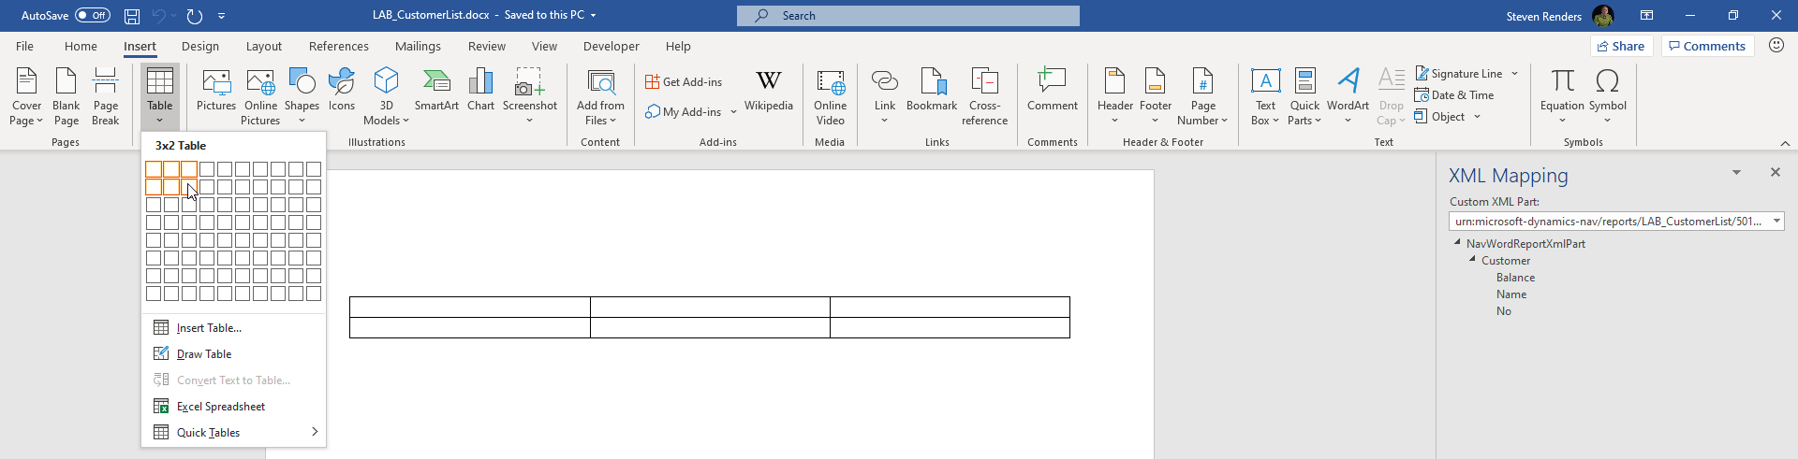Click the Share button
This screenshot has width=1798, height=459.
point(1621,46)
